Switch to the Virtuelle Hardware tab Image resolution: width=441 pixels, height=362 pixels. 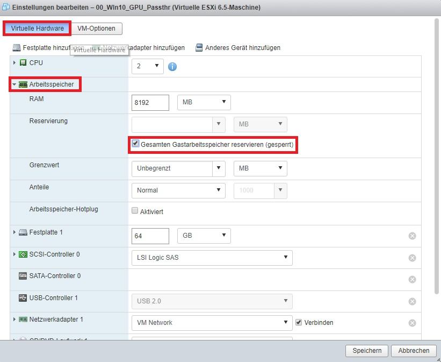[37, 29]
